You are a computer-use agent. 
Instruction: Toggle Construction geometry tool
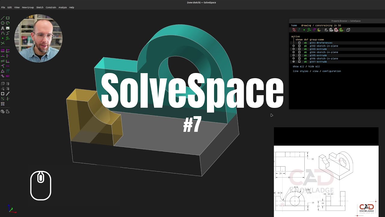pyautogui.click(x=8, y=38)
